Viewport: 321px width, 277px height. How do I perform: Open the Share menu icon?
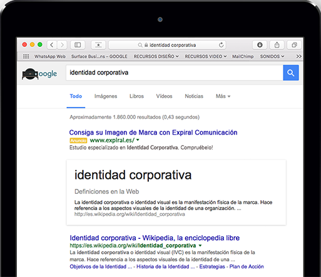tap(277, 45)
